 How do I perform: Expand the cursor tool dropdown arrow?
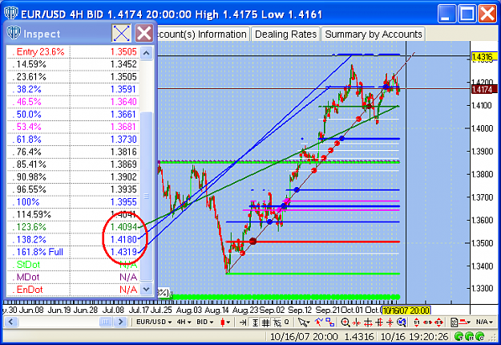309,323
